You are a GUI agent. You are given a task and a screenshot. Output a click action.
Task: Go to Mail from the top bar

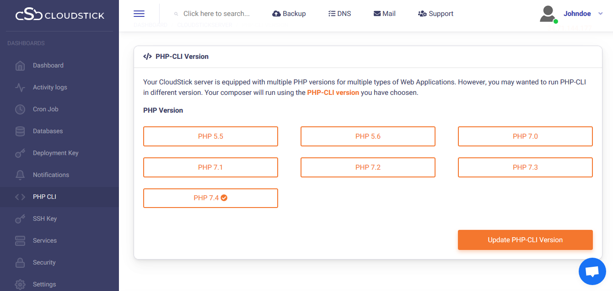384,14
